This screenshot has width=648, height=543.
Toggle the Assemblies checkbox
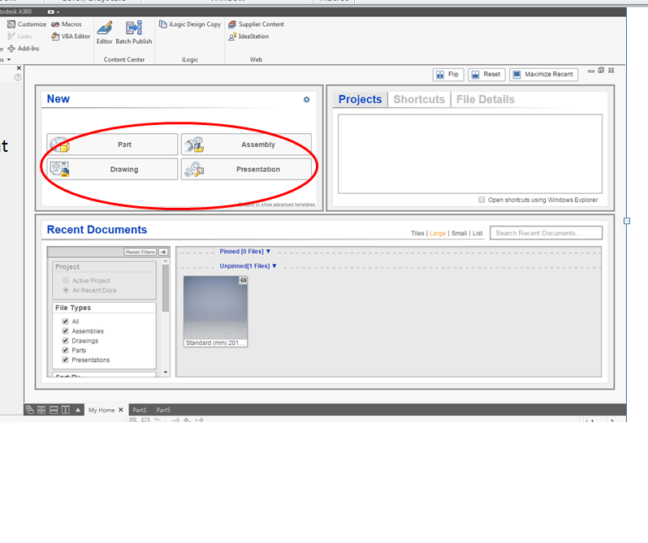[65, 331]
